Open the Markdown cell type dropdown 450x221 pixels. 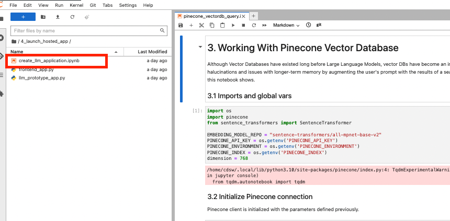tap(286, 25)
